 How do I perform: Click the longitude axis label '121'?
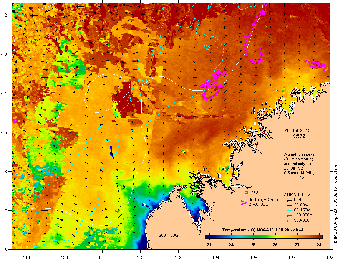[103, 258]
